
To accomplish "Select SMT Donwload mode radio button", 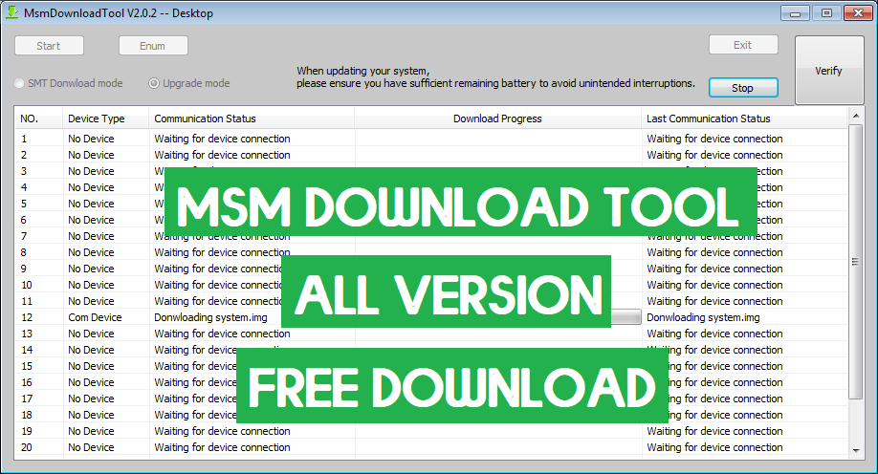I will [19, 83].
